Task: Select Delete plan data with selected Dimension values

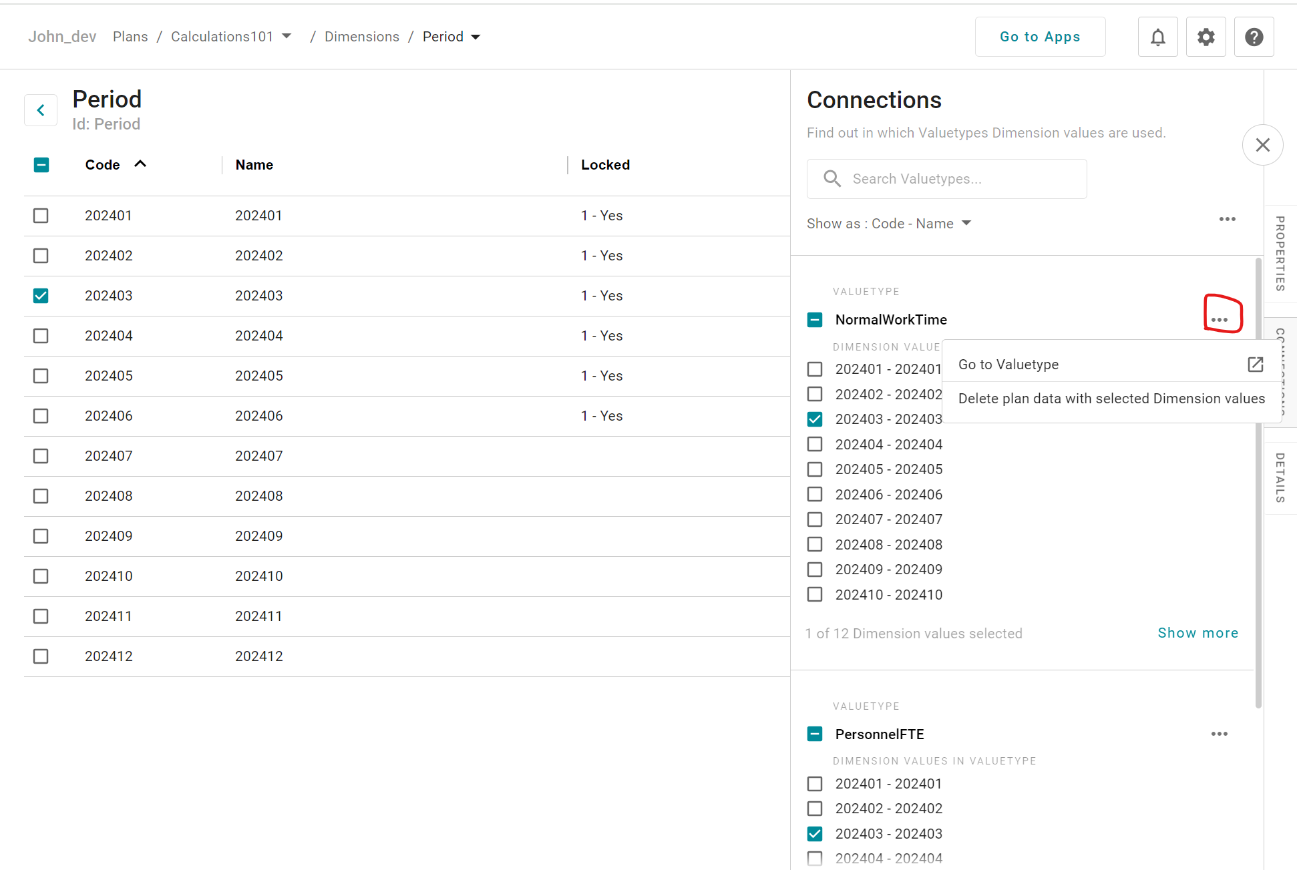Action: [1111, 399]
